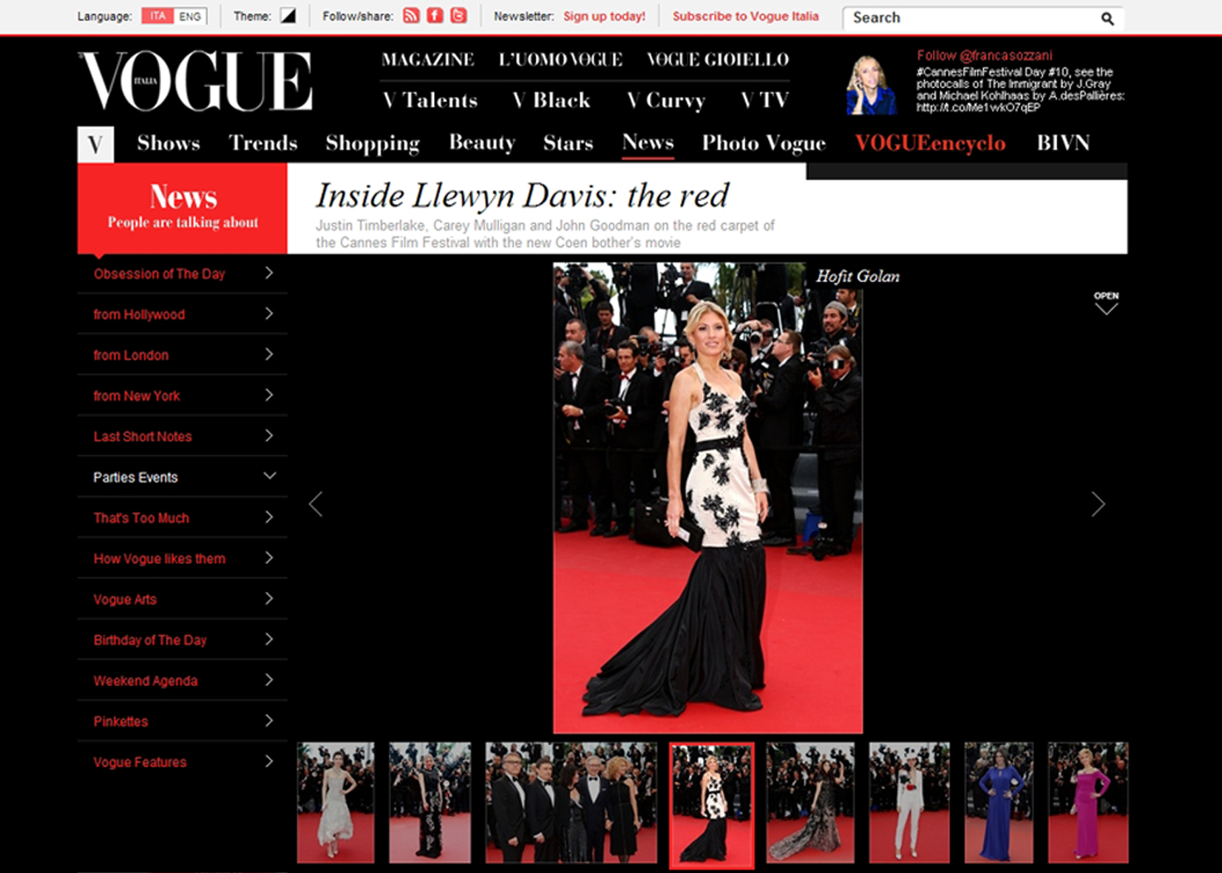Go to the next gallery photo arrow

[x=1098, y=504]
